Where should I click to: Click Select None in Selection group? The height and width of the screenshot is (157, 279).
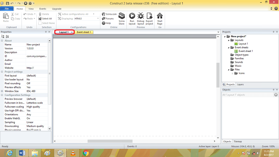click(x=47, y=23)
